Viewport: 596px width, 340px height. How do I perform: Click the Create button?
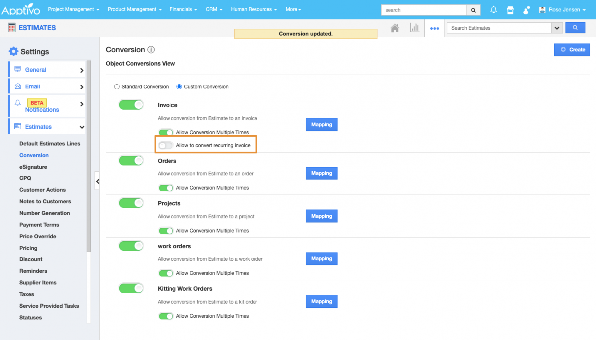(572, 50)
